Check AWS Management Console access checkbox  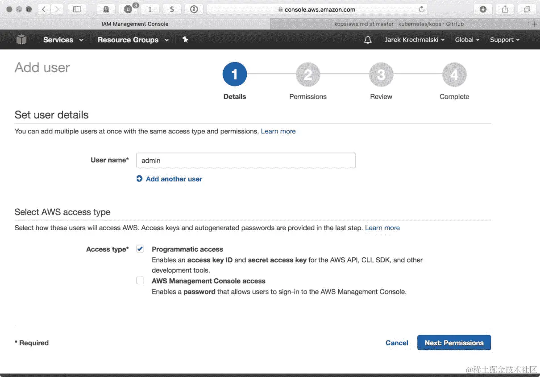pos(140,281)
